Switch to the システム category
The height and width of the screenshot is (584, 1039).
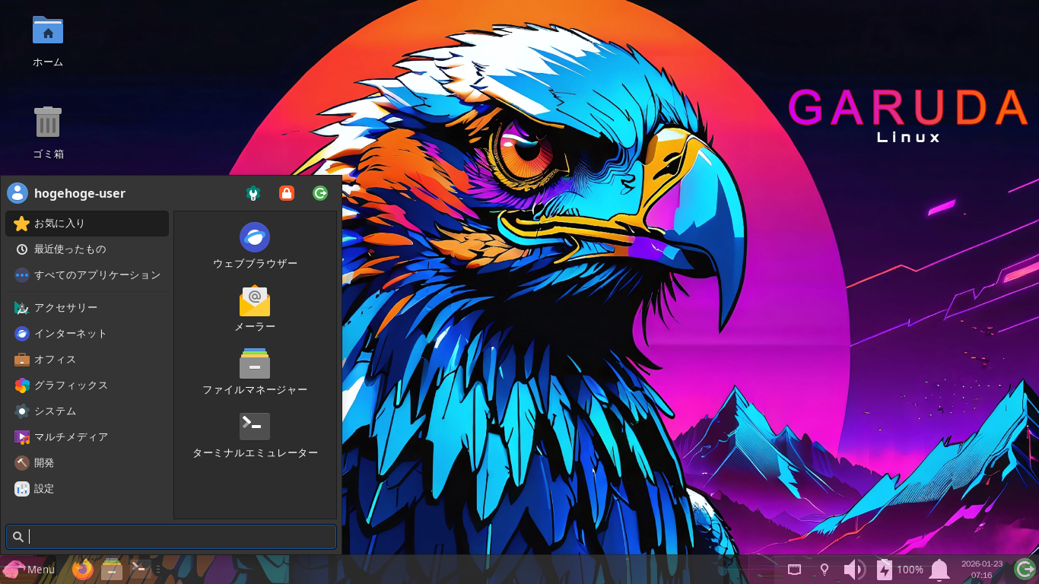click(x=87, y=411)
